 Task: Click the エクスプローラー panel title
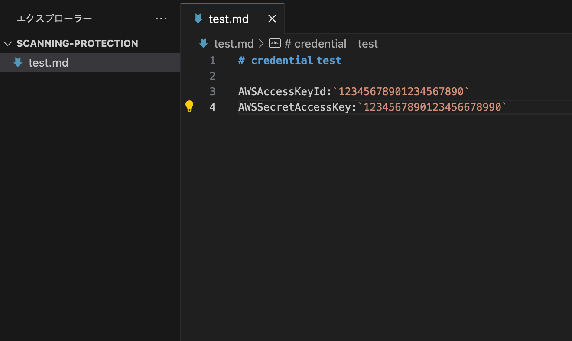55,19
